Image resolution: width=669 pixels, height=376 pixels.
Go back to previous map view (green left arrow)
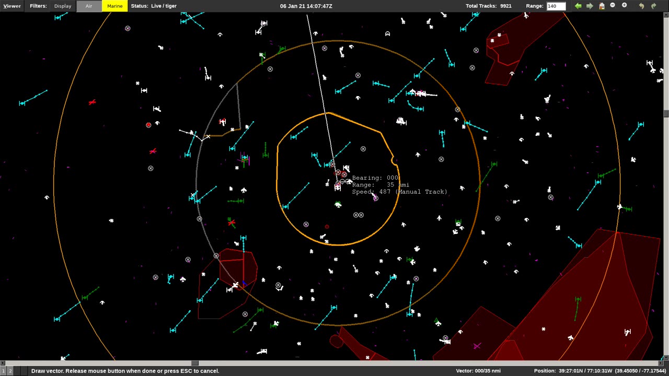578,6
